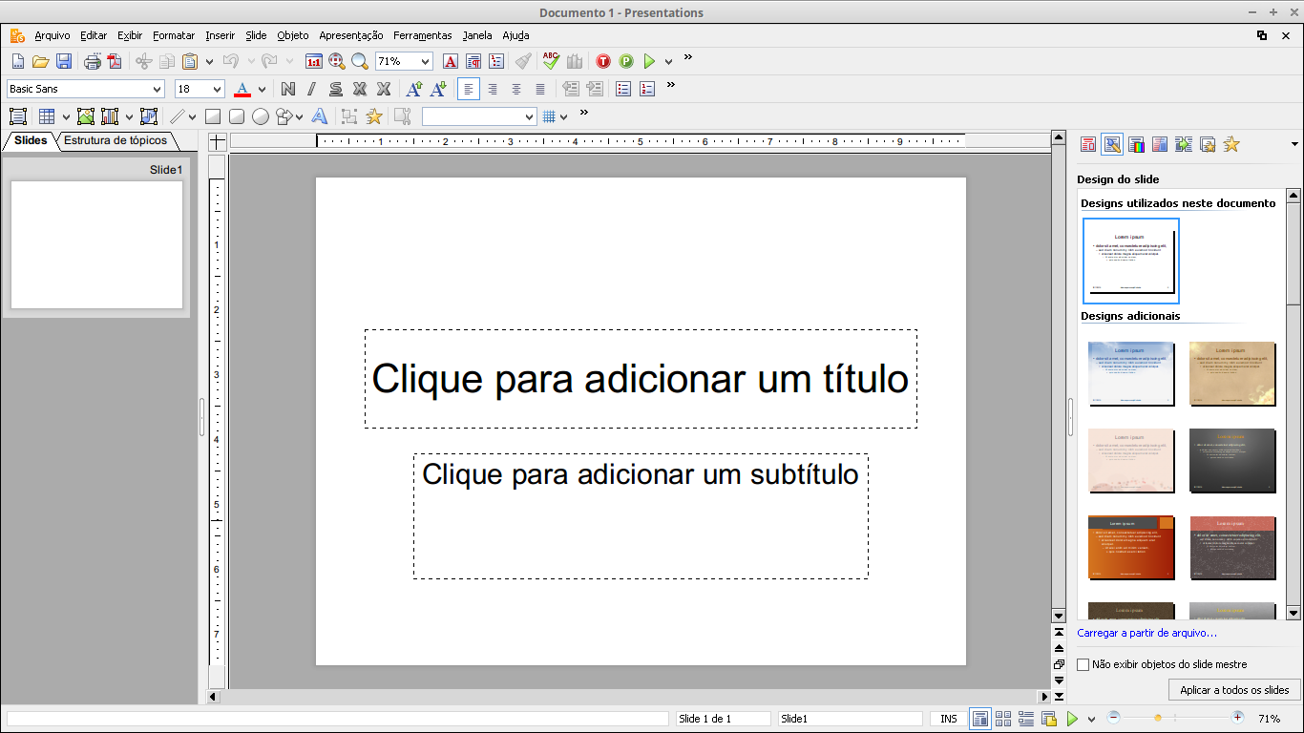Open the Basic Sans font dropdown
This screenshot has width=1304, height=733.
click(158, 89)
